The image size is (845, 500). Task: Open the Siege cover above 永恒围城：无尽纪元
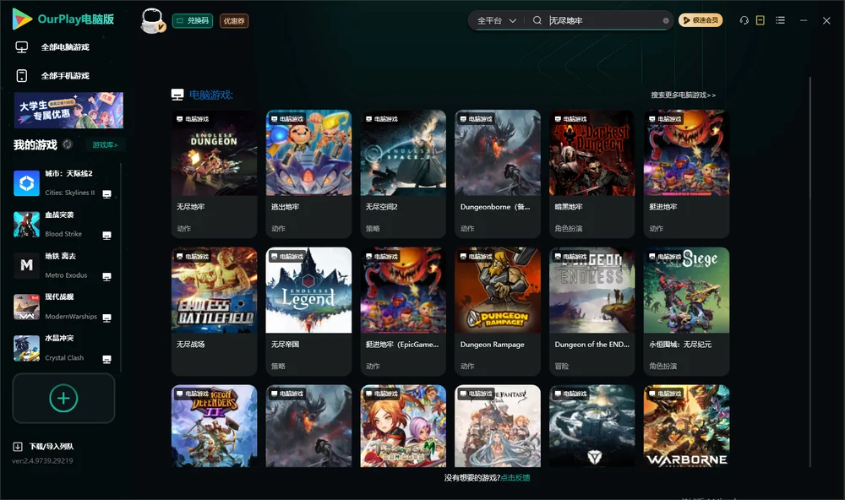click(x=686, y=291)
